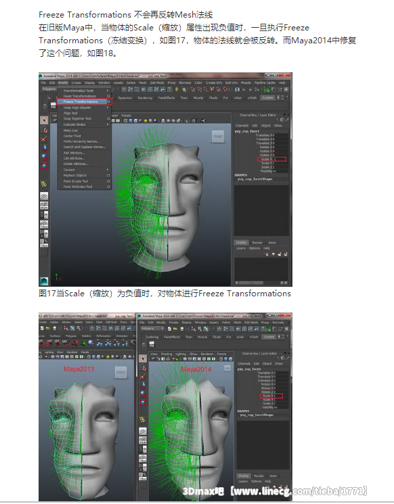Open Create UVs menu in first Maya screenshot
This screenshot has height=504, width=394.
214,83
